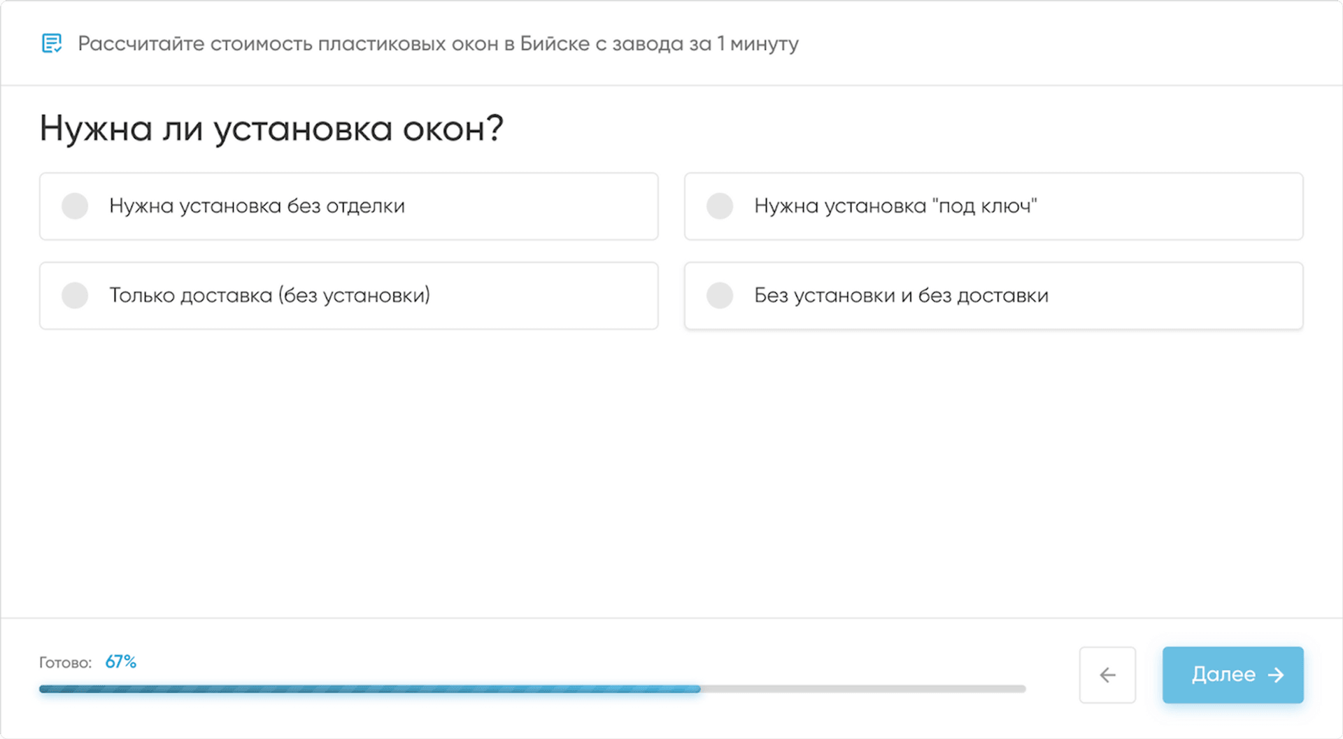Choose the «Нужна установка "под ключ"» radio circle
This screenshot has width=1343, height=739.
tap(720, 206)
